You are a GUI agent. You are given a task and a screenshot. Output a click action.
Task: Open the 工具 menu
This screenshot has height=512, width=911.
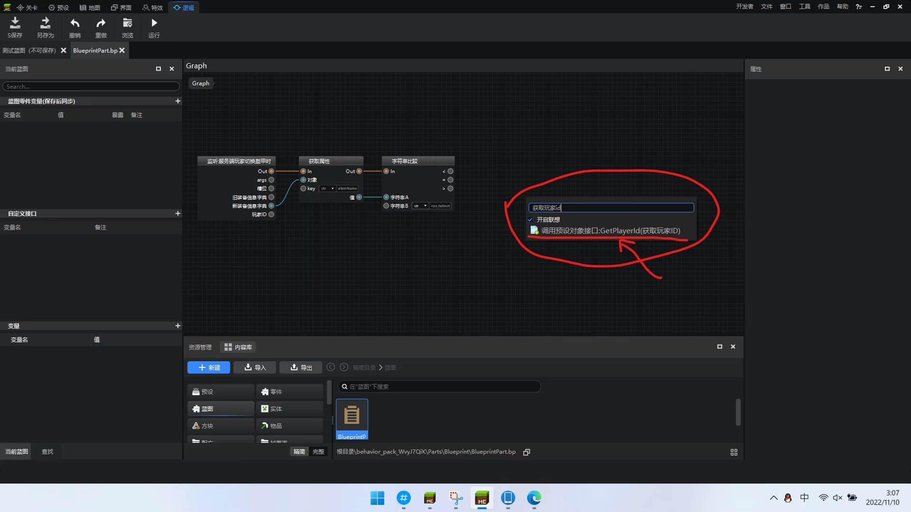click(x=804, y=7)
